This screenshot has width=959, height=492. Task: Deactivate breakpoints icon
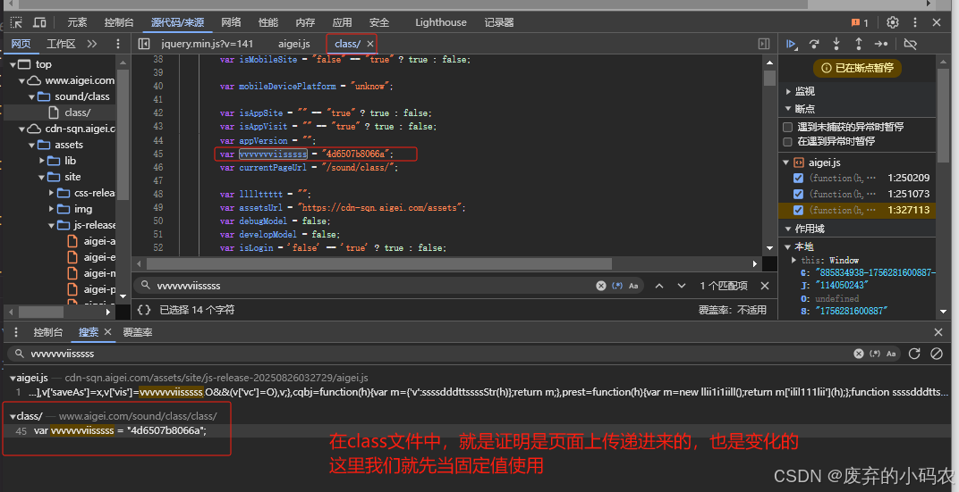click(910, 44)
